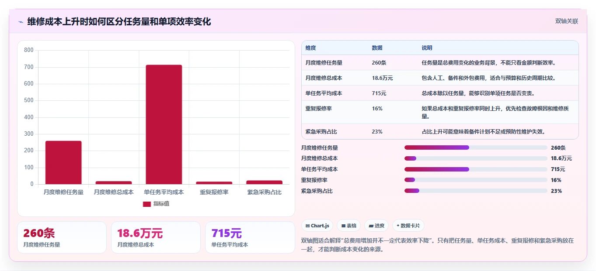The image size is (596, 271).
Task: Click the 重复报修率 progress bar
Action: pyautogui.click(x=476, y=180)
